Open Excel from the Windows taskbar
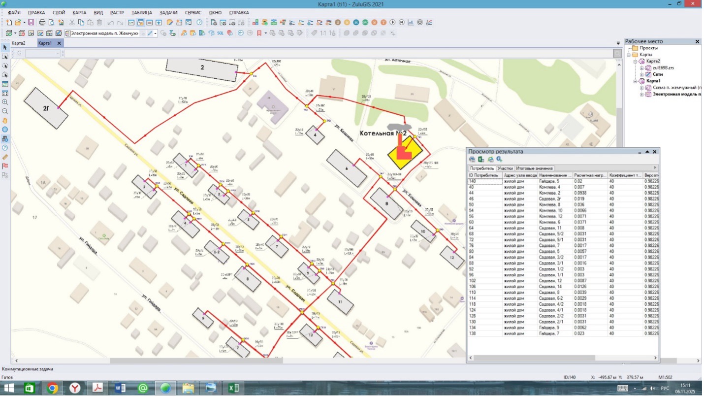The height and width of the screenshot is (397, 704). 234,388
